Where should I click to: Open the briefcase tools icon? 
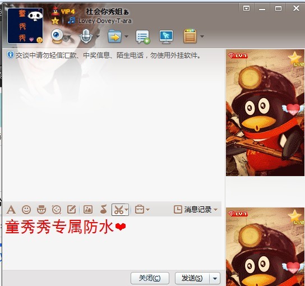point(140,210)
